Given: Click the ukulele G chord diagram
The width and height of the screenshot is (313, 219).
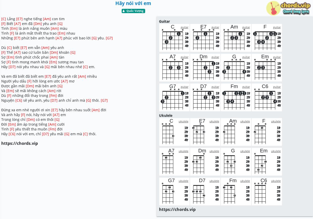Looking at the screenshot, I should (x=236, y=162).
